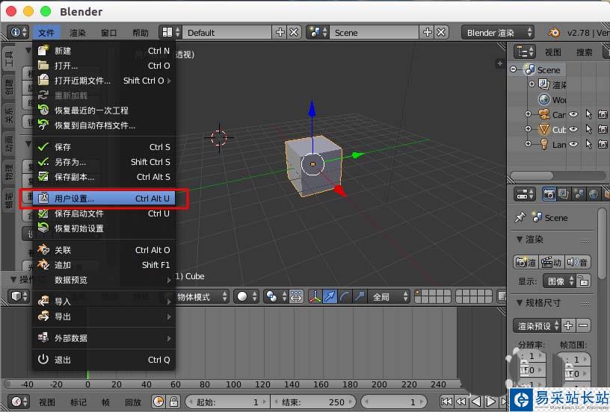Toggle Lamp visibility eye in outliner
610x412 pixels.
[573, 143]
